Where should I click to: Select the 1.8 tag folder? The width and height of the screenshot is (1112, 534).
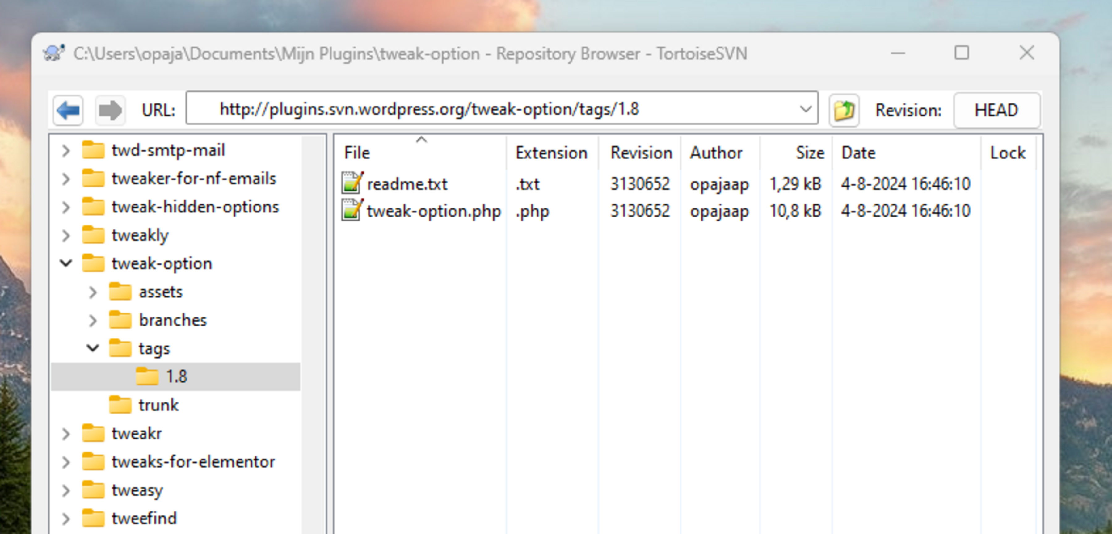coord(149,376)
